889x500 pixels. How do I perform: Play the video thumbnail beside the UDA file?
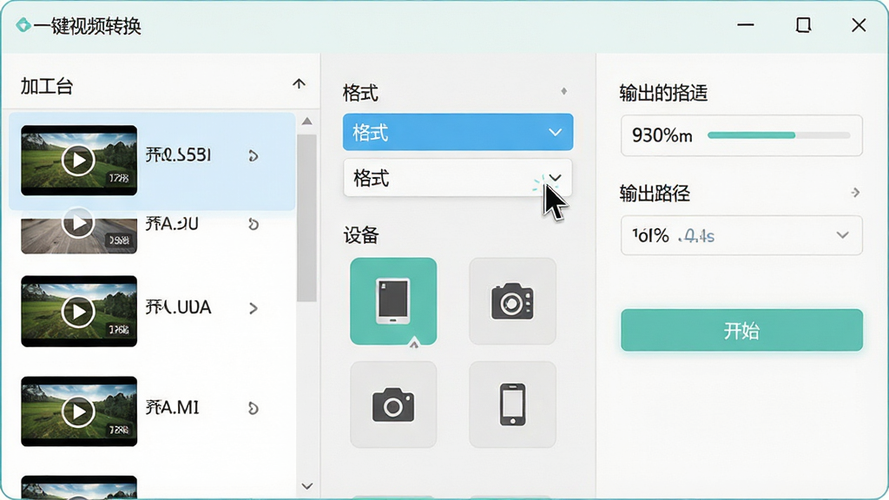pos(78,312)
